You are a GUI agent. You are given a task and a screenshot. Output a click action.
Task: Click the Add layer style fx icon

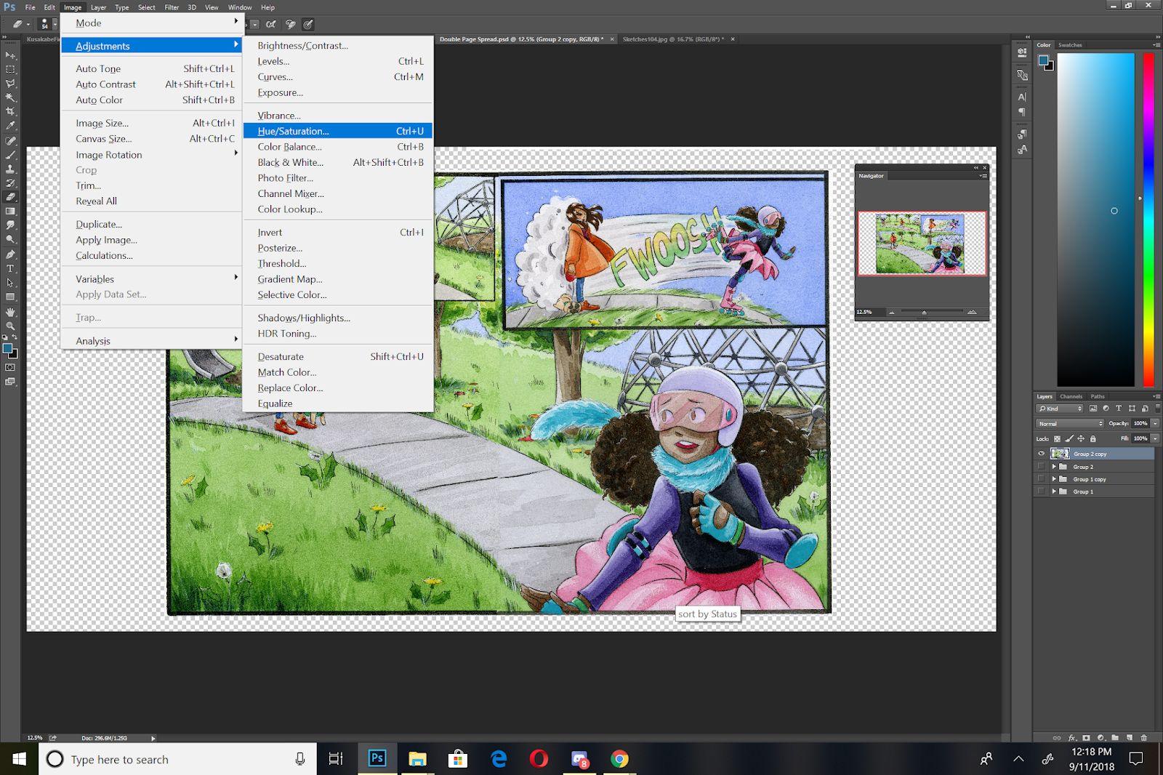[x=1072, y=737]
